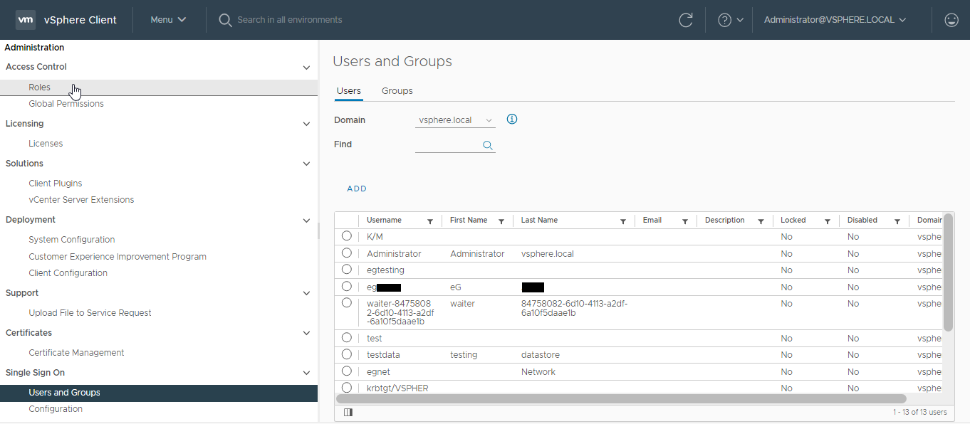Open the Domain vsphere.local dropdown

tap(455, 120)
